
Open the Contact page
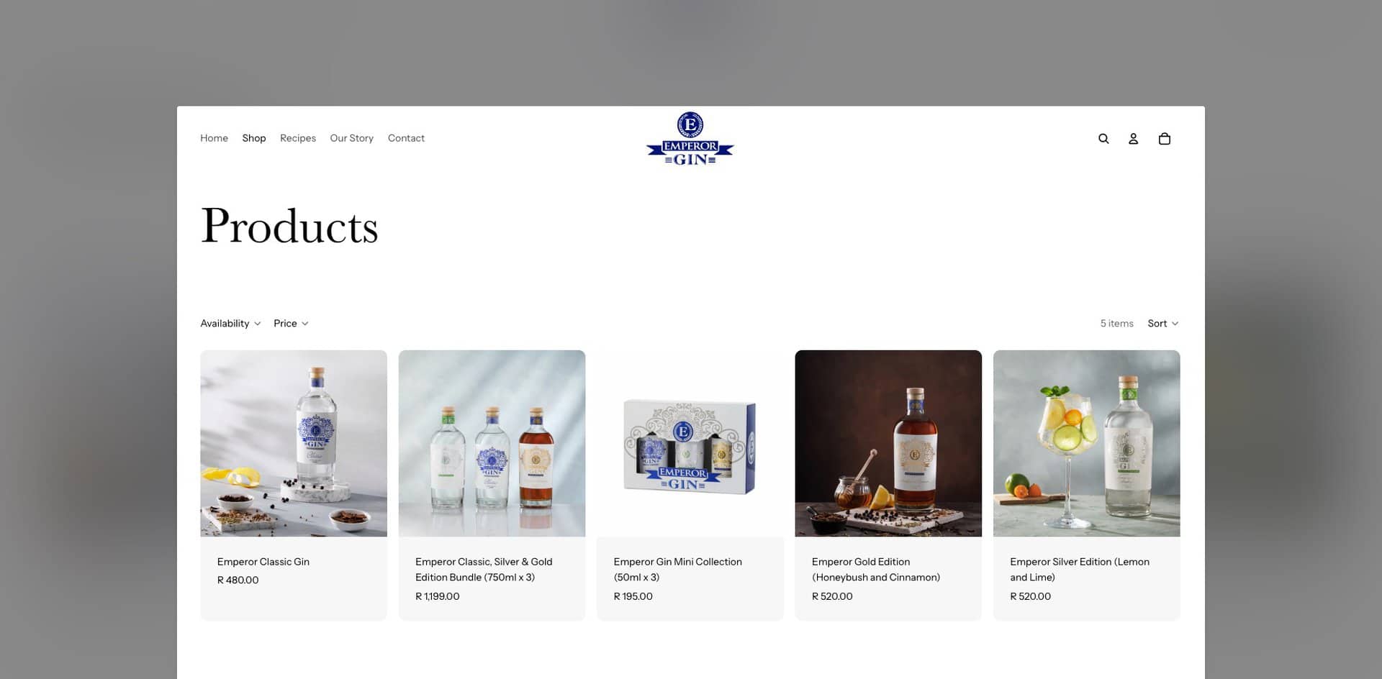(x=406, y=138)
